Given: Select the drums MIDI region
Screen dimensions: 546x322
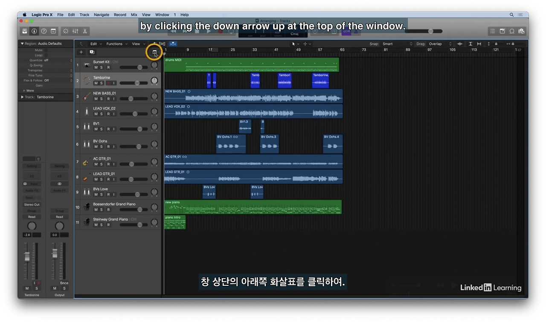Looking at the screenshot, I should 252,65.
